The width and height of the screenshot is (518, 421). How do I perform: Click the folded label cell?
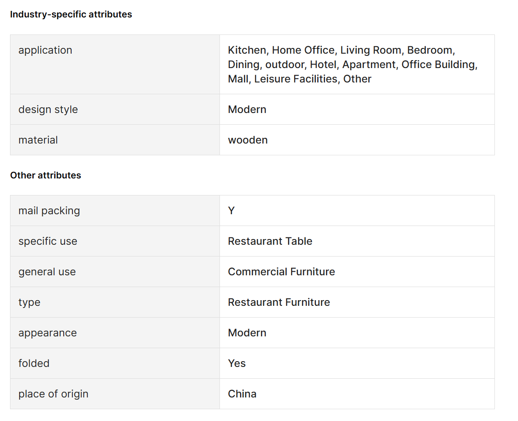[x=115, y=363]
